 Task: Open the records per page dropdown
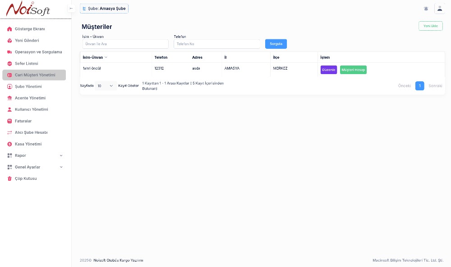pos(106,86)
